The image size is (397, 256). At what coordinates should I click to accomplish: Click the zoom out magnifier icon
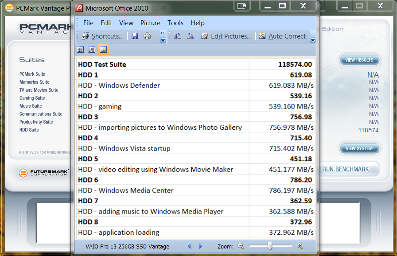(x=241, y=246)
